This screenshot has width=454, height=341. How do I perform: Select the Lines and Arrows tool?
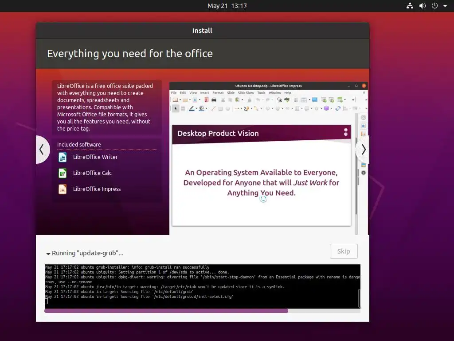coord(237,108)
